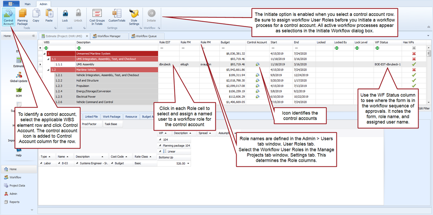Viewport: 433px width, 215px height.
Task: Switch to the Main ribbon tab
Action: click(x=28, y=3)
